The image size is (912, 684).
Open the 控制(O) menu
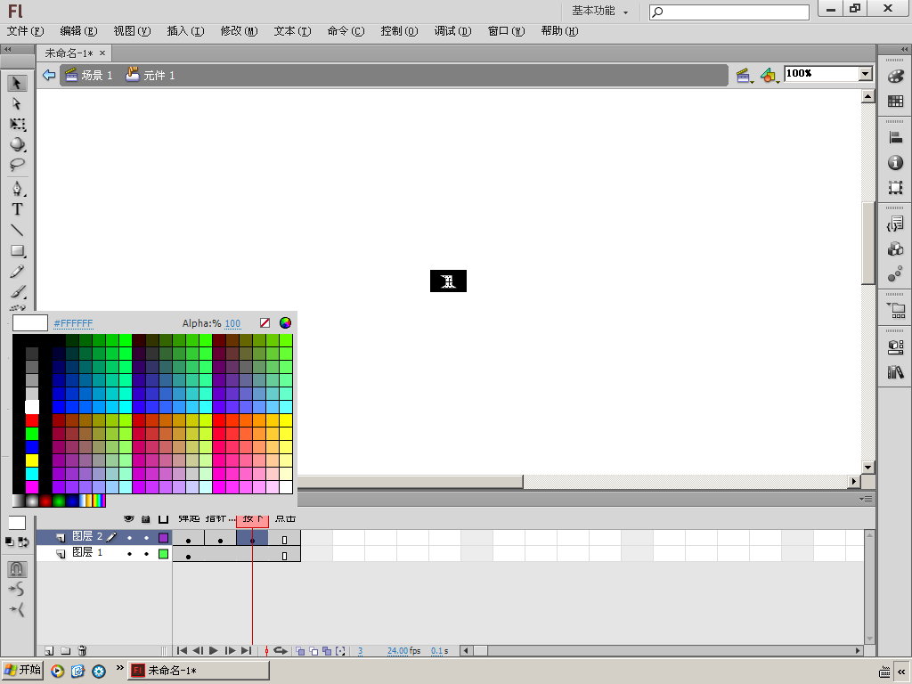[400, 31]
